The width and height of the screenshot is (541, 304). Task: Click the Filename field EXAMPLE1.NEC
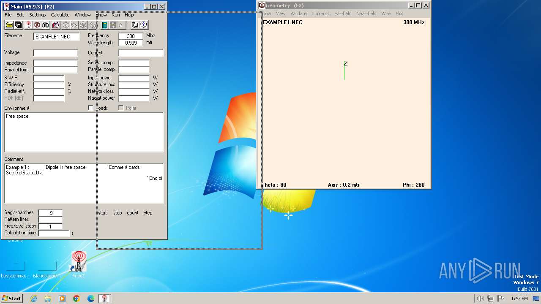56,36
